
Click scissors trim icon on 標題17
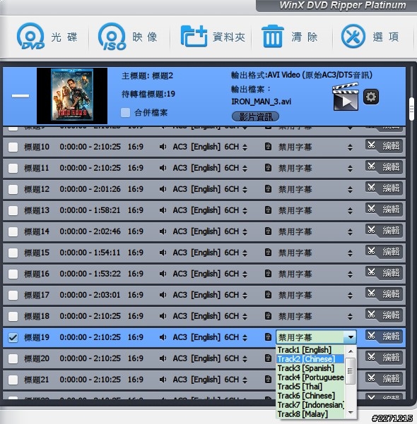click(372, 293)
